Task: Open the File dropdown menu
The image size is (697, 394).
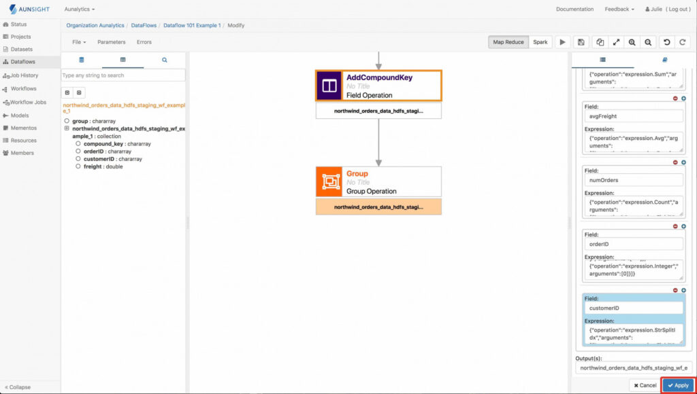Action: point(78,41)
